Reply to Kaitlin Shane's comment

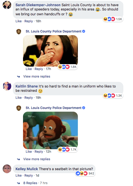28,98
